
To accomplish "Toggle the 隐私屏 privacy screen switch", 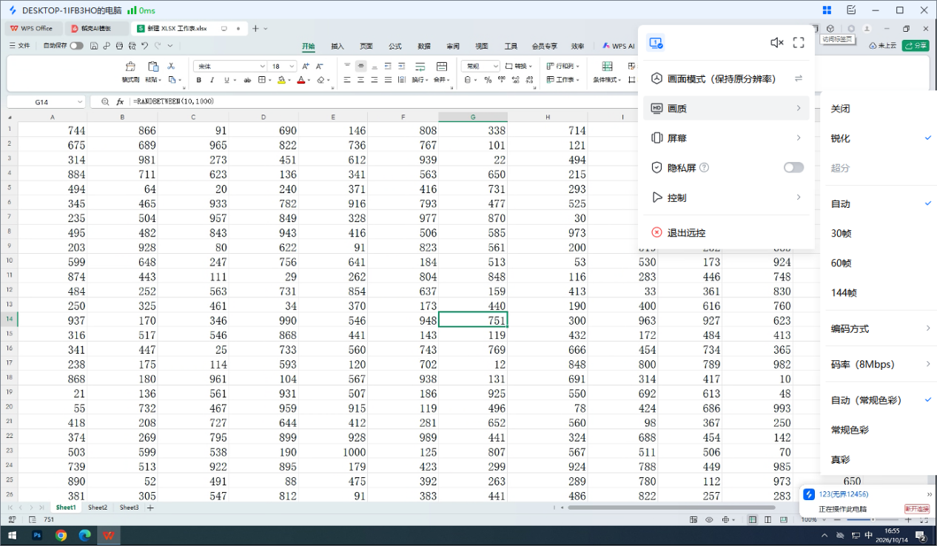I will pyautogui.click(x=793, y=168).
